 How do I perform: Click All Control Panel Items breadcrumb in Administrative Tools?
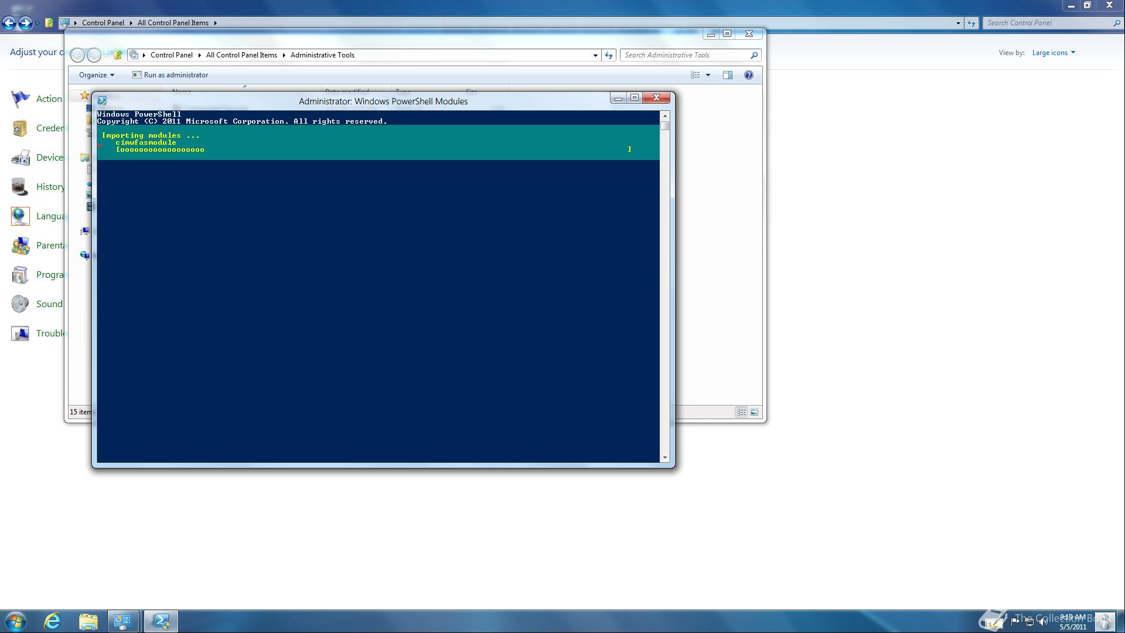point(241,55)
